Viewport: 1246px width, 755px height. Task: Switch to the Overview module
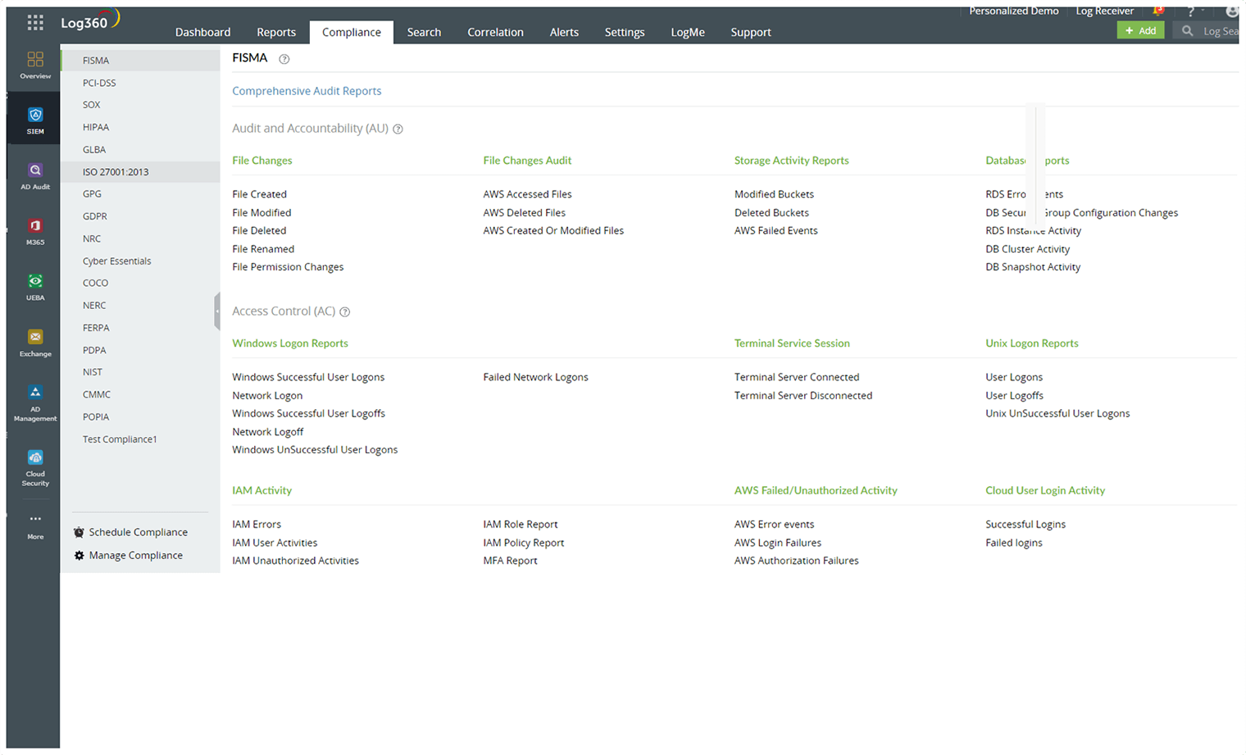click(34, 61)
